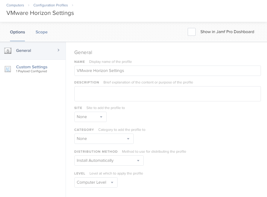This screenshot has width=267, height=197.
Task: Open the Custom Settings payload link
Action: [32, 67]
